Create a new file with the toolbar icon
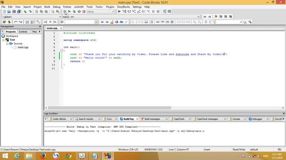This screenshot has height=160, width=286. point(4,12)
